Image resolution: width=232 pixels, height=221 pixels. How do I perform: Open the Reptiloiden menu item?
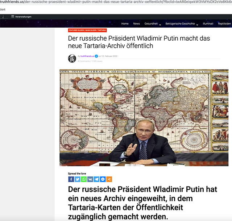point(224,24)
